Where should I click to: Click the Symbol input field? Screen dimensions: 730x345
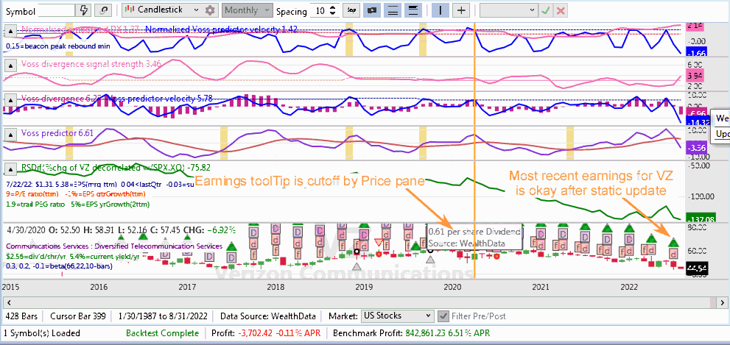pyautogui.click(x=56, y=10)
